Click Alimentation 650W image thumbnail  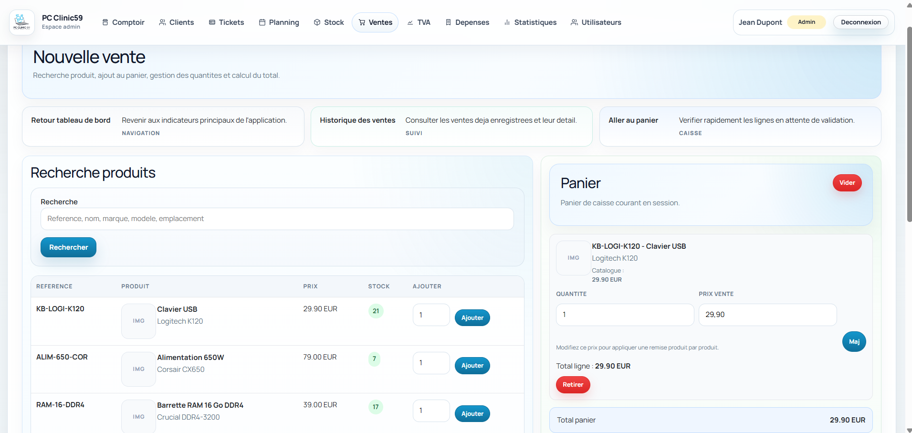point(138,369)
